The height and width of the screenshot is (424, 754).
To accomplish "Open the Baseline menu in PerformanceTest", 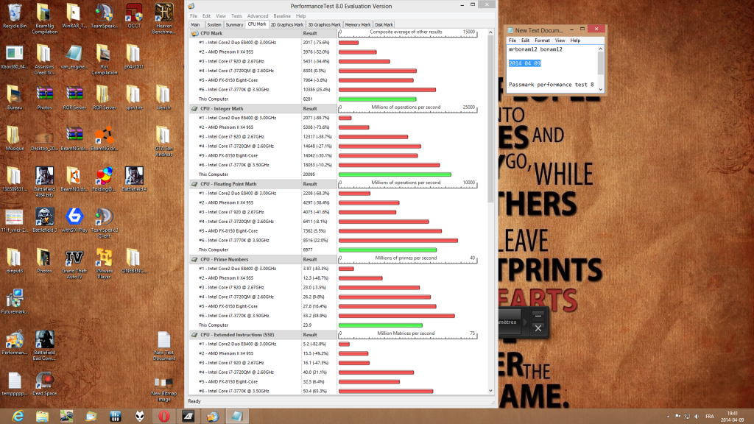I will (x=282, y=16).
